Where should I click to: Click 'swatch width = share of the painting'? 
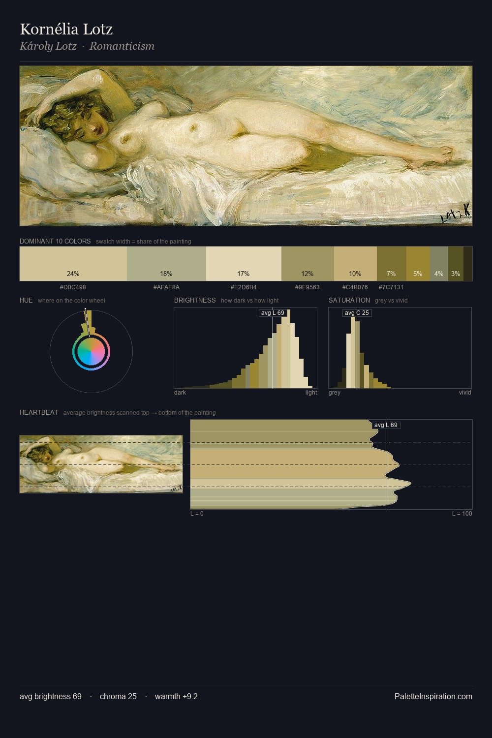144,242
